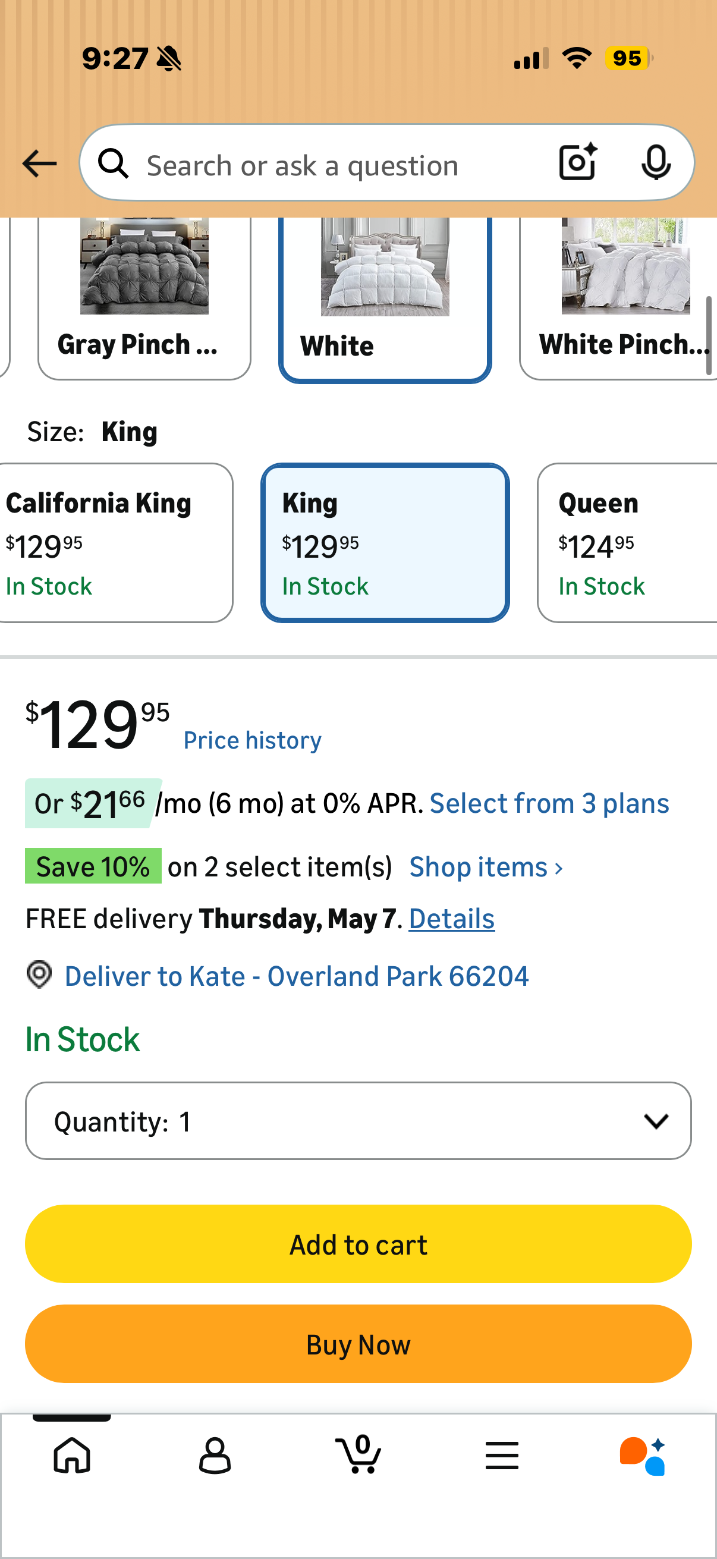Click the magnifying glass search icon

pos(113,164)
